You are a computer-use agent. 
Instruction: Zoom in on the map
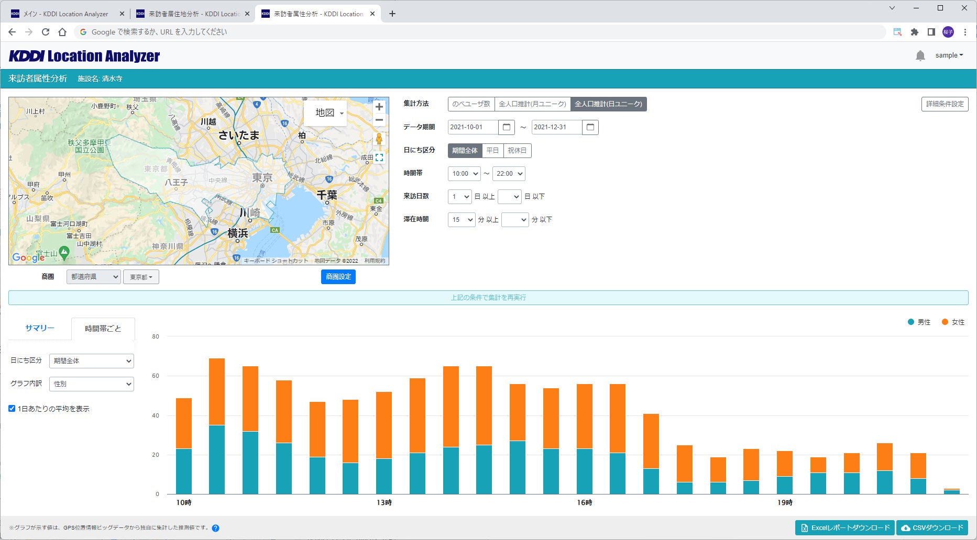pyautogui.click(x=379, y=107)
